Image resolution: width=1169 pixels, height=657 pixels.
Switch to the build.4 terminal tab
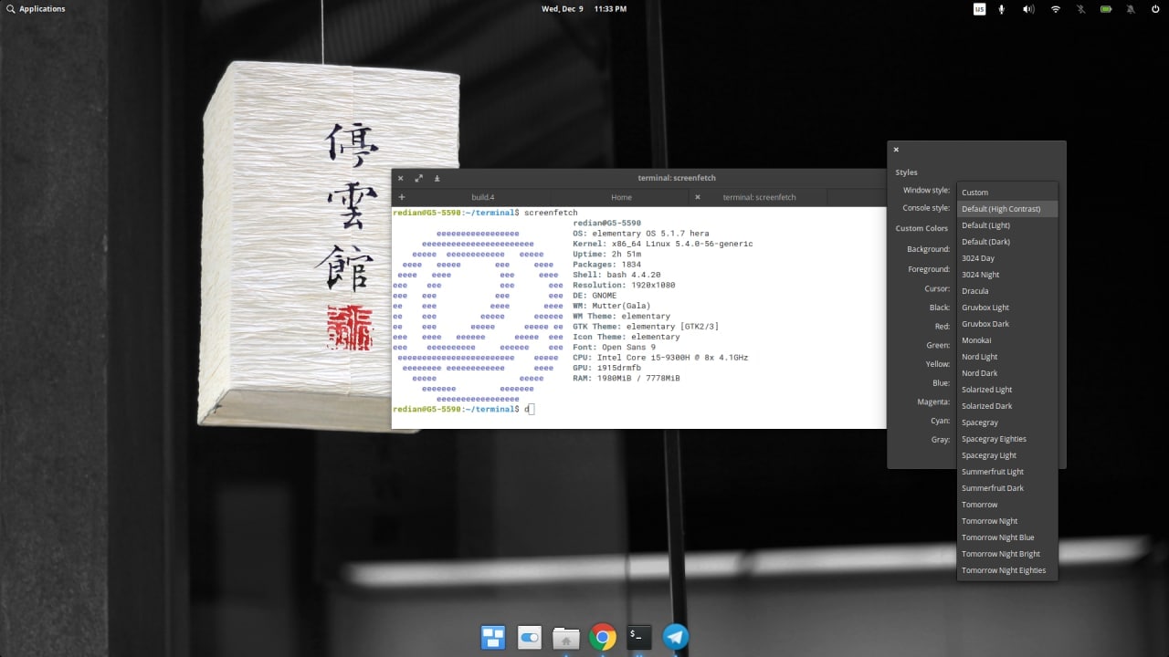point(483,197)
